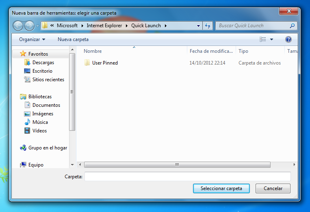This screenshot has height=212, width=310.
Task: Click the Sitios recientes icon
Action: coord(27,80)
